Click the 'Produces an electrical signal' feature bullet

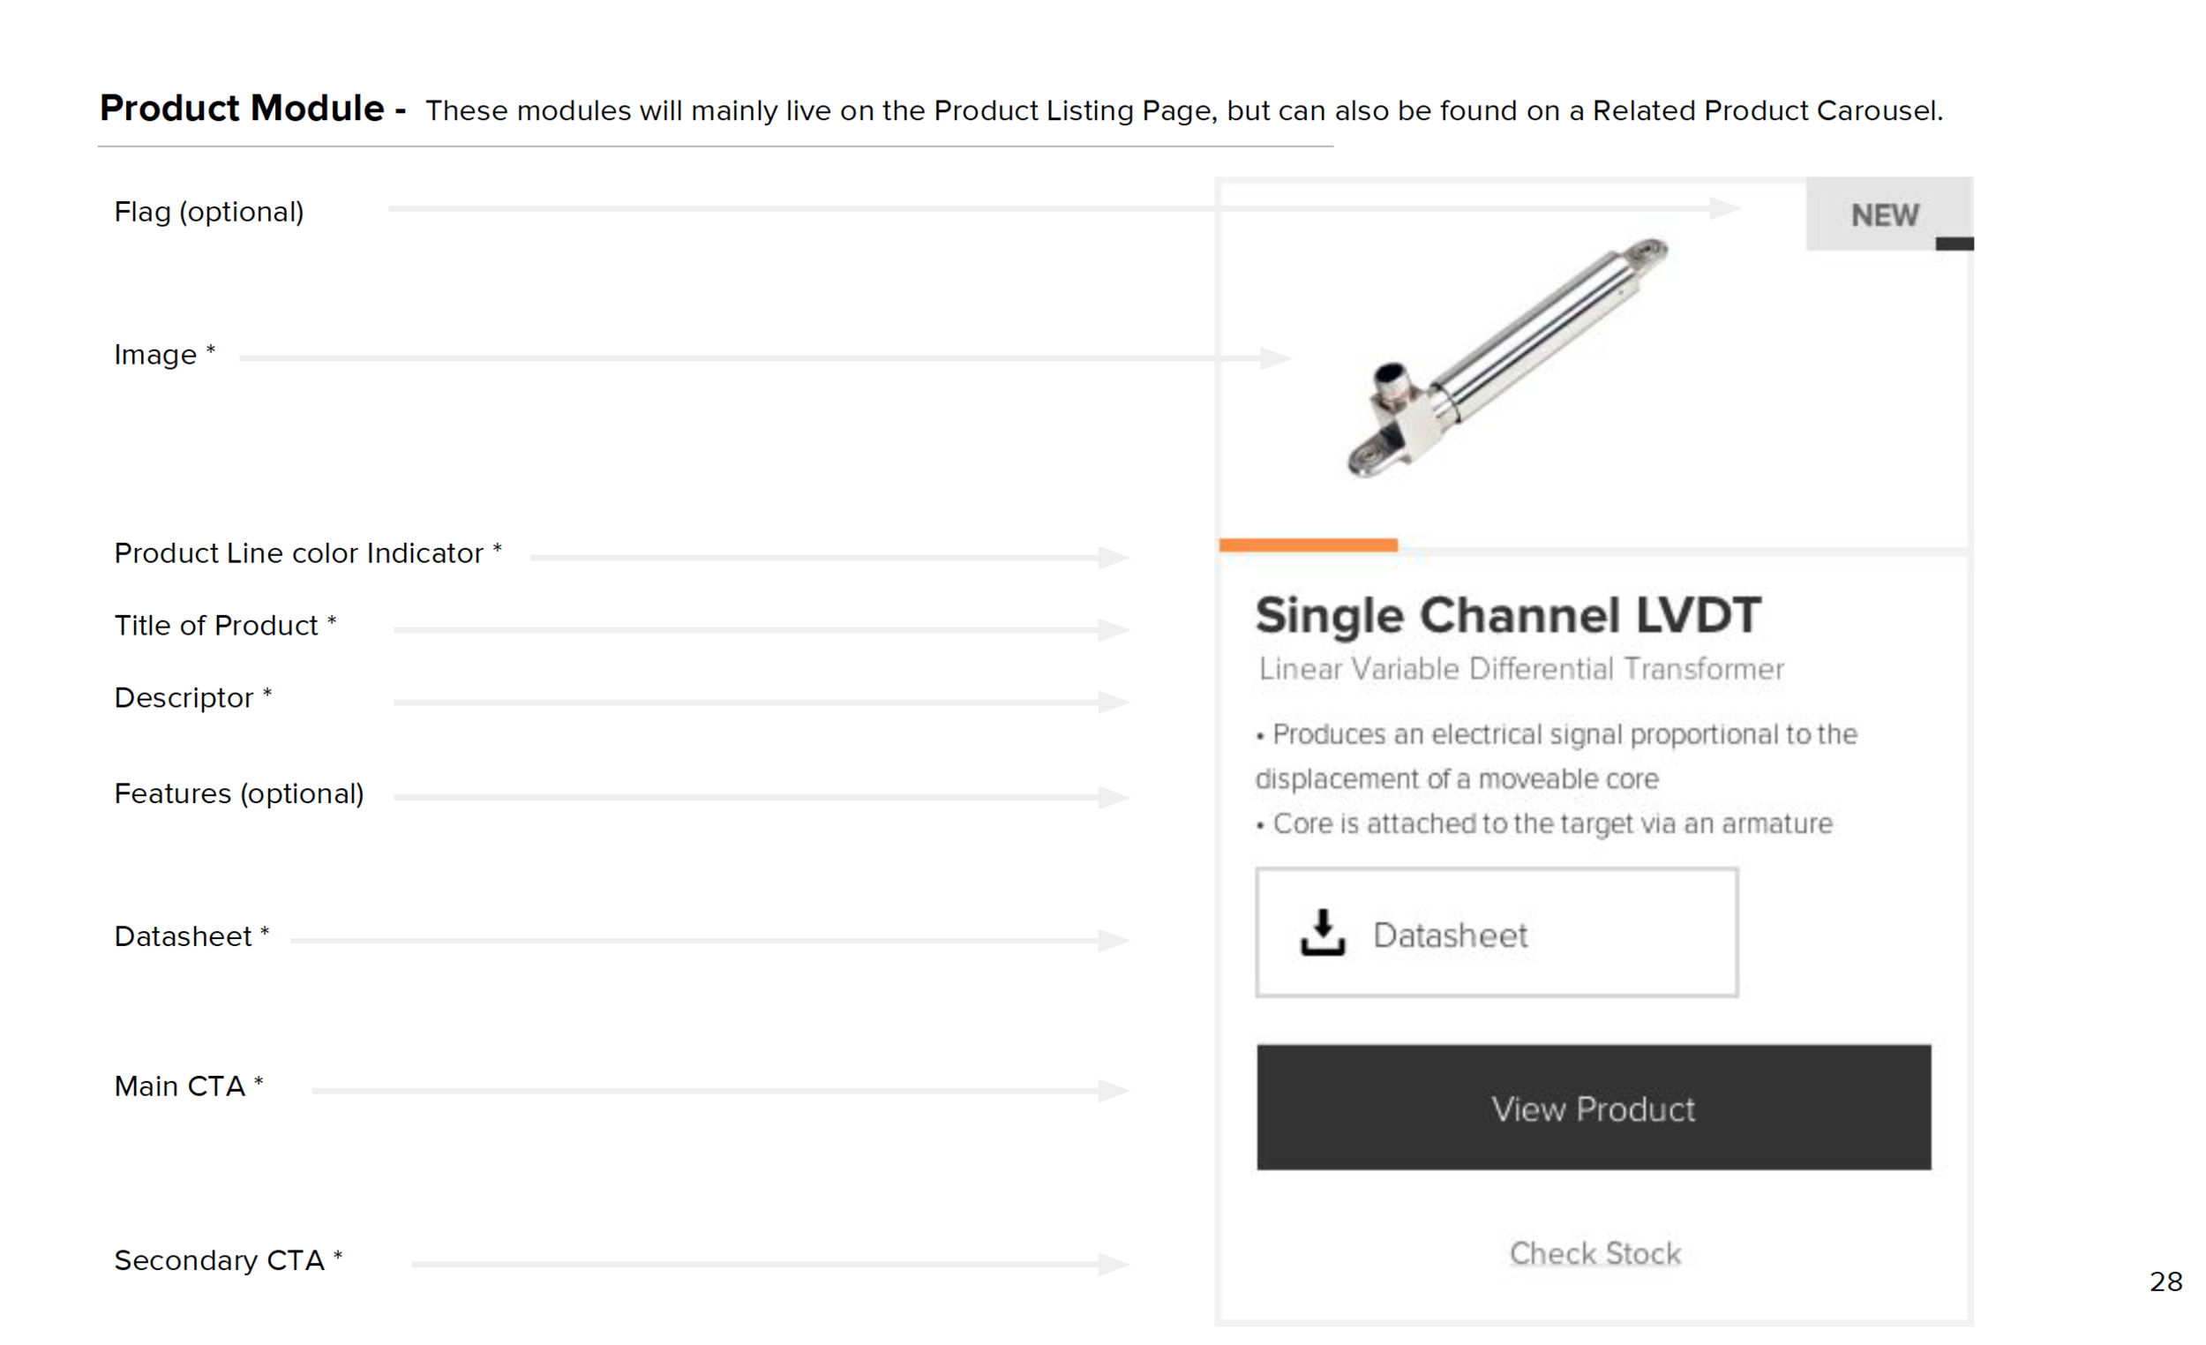click(x=1556, y=755)
